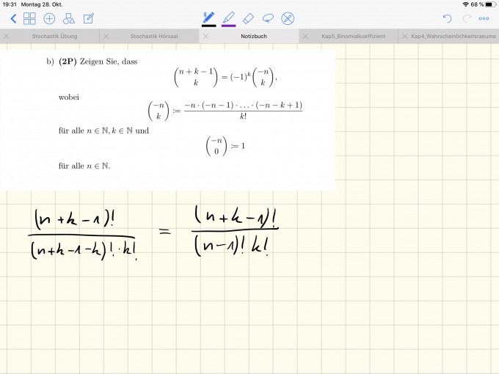The image size is (499, 374).
Task: Select the lasso selection tool
Action: coord(268,18)
